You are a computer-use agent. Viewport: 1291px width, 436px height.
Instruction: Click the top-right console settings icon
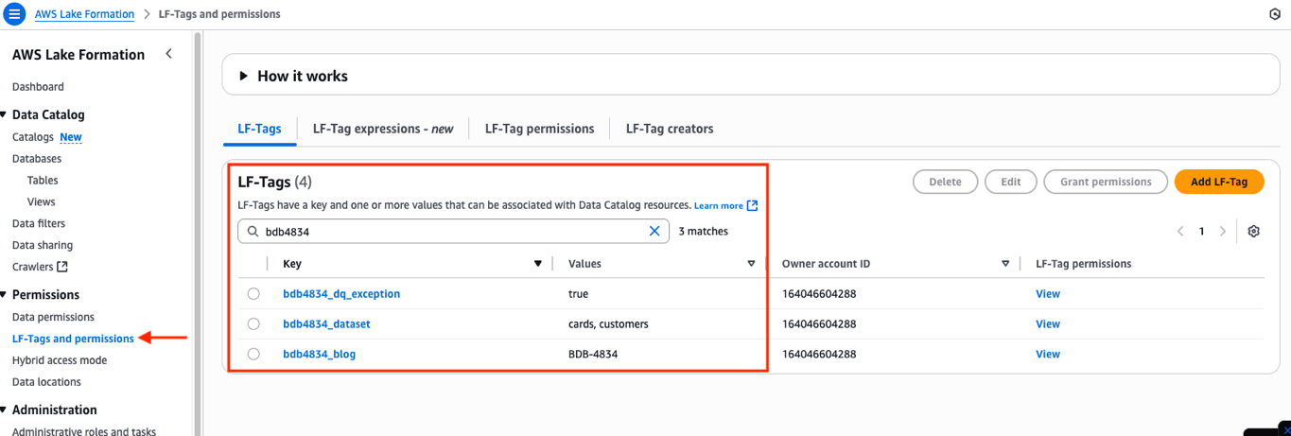coord(1274,14)
